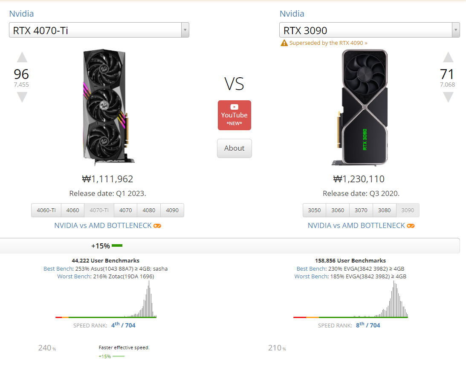Image resolution: width=466 pixels, height=365 pixels.
Task: Switch to the 4090 comparison tab
Action: (172, 210)
